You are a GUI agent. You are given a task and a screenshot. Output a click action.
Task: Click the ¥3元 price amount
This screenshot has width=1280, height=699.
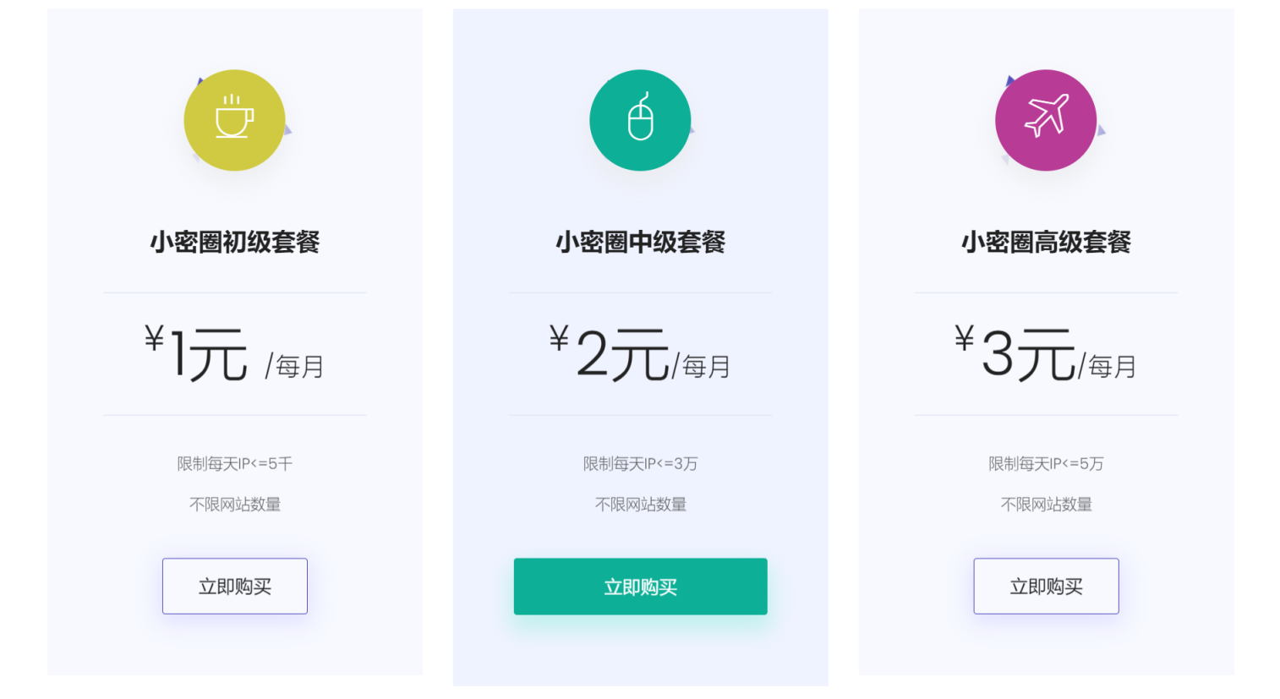(x=1015, y=353)
